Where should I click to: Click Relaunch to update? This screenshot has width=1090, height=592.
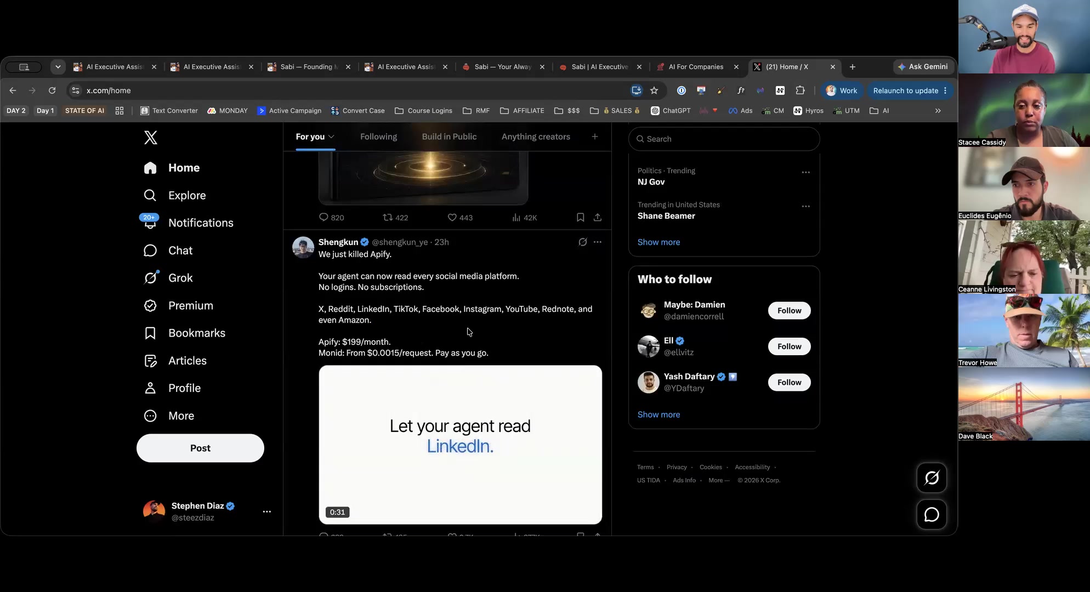(x=910, y=91)
